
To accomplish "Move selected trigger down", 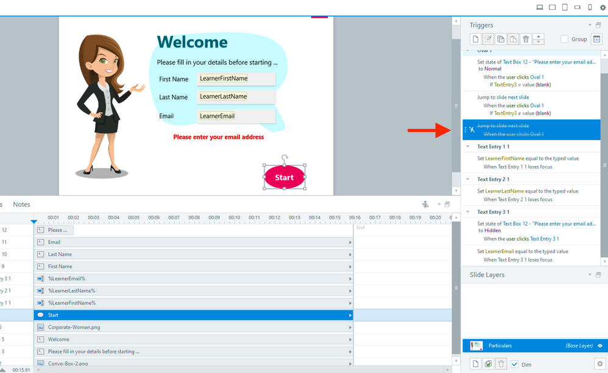I will pyautogui.click(x=538, y=42).
